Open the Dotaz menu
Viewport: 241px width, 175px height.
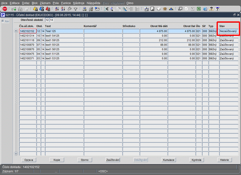click(26, 3)
